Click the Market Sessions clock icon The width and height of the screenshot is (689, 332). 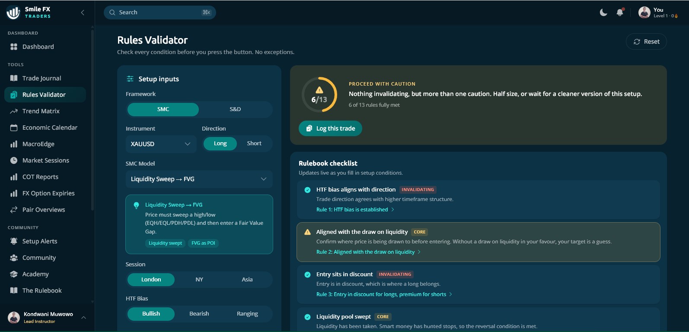(14, 160)
